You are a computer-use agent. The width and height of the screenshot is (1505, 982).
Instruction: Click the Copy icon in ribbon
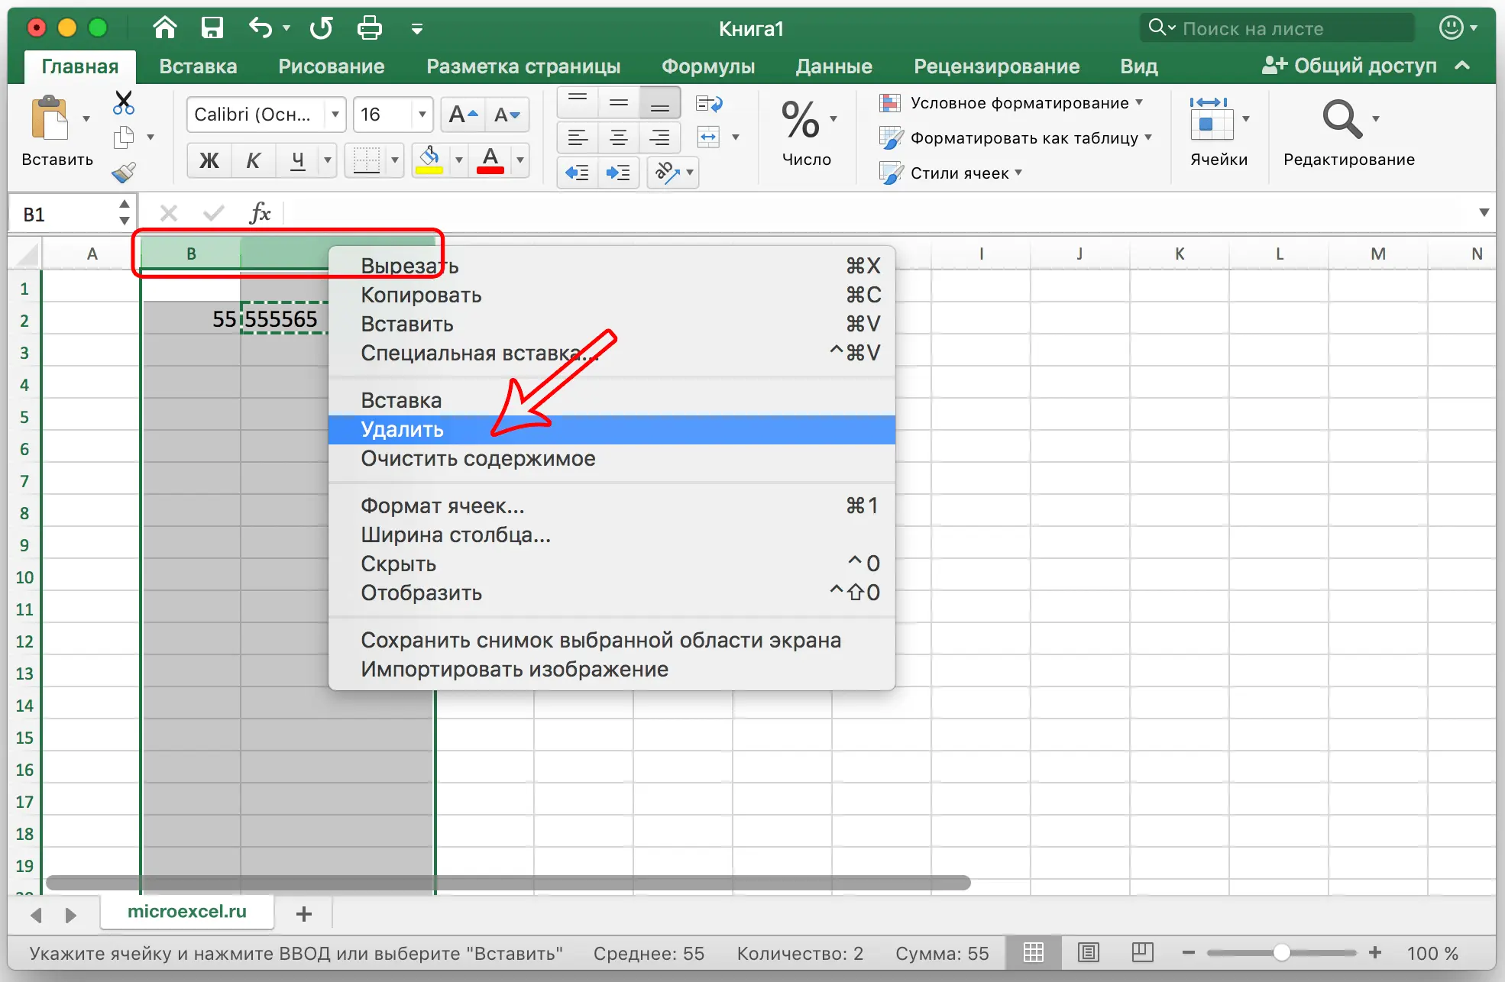click(x=124, y=137)
